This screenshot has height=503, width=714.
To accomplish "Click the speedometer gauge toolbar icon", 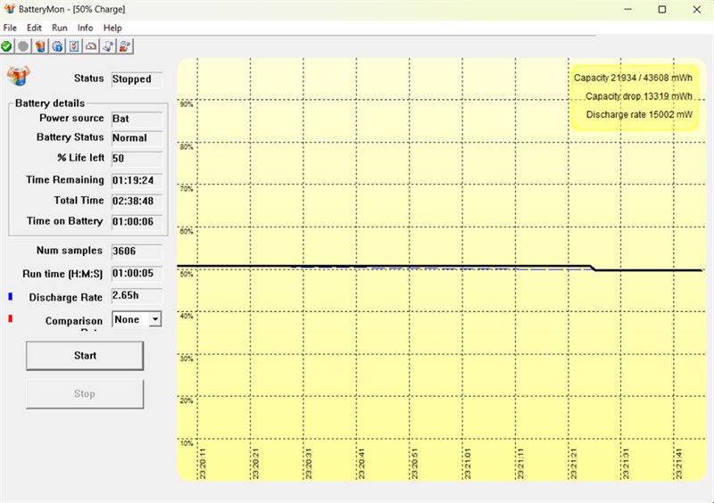I will click(x=91, y=45).
